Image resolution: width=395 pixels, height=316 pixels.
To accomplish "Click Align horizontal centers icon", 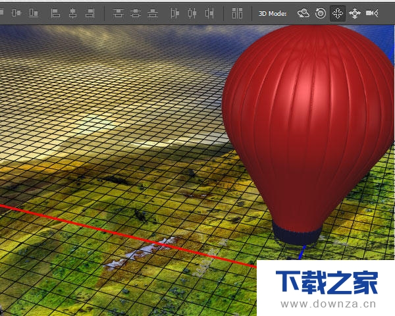I will tap(73, 13).
